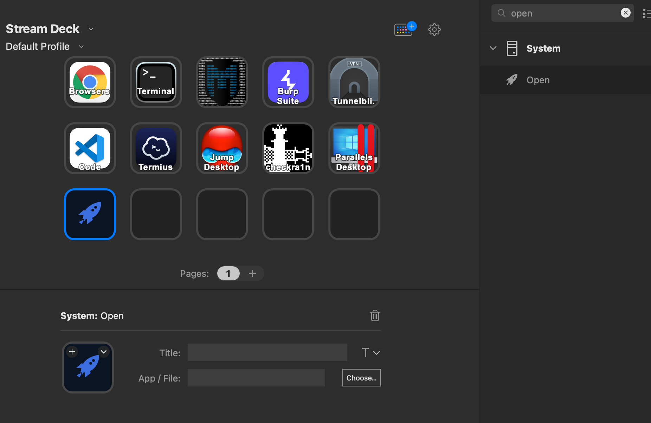Select the Terminal key icon
The image size is (651, 423).
156,82
